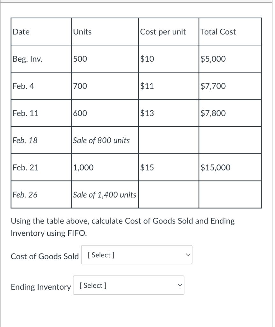Image resolution: width=275 pixels, height=327 pixels.
Task: Click the Sale of 1,400 units cell
Action: click(x=105, y=194)
